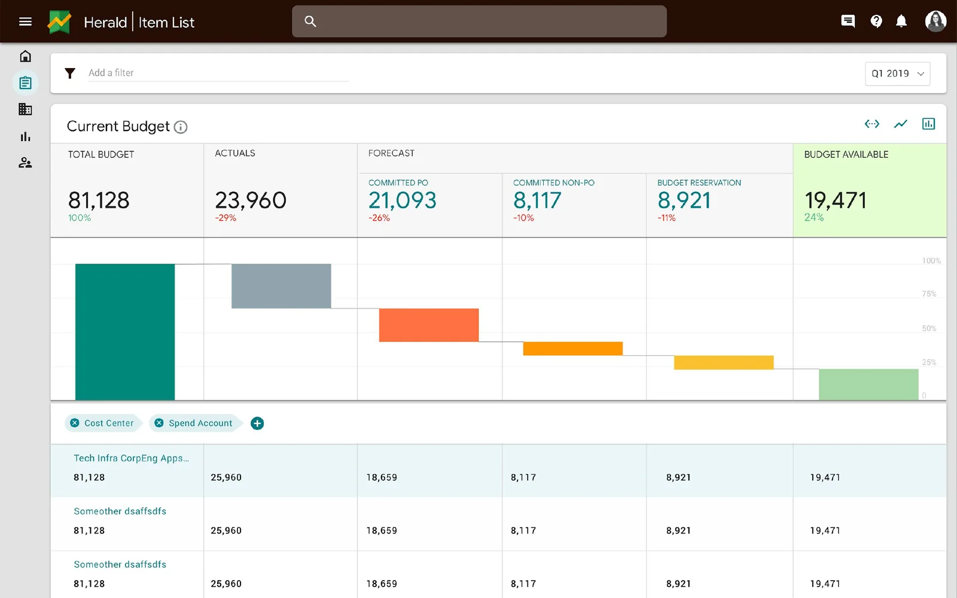Click the teal Total Budget bar
This screenshot has height=598, width=957.
pyautogui.click(x=125, y=332)
